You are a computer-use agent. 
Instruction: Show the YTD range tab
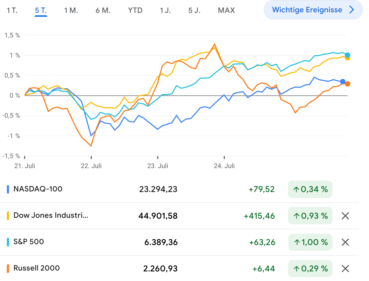pyautogui.click(x=135, y=10)
